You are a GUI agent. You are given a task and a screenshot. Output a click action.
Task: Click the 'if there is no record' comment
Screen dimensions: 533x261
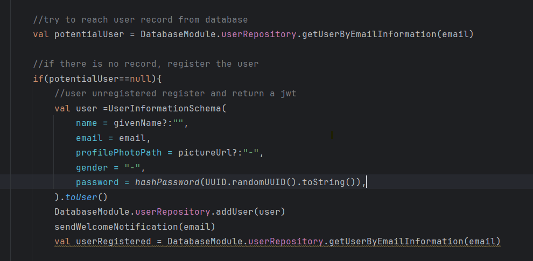point(145,64)
